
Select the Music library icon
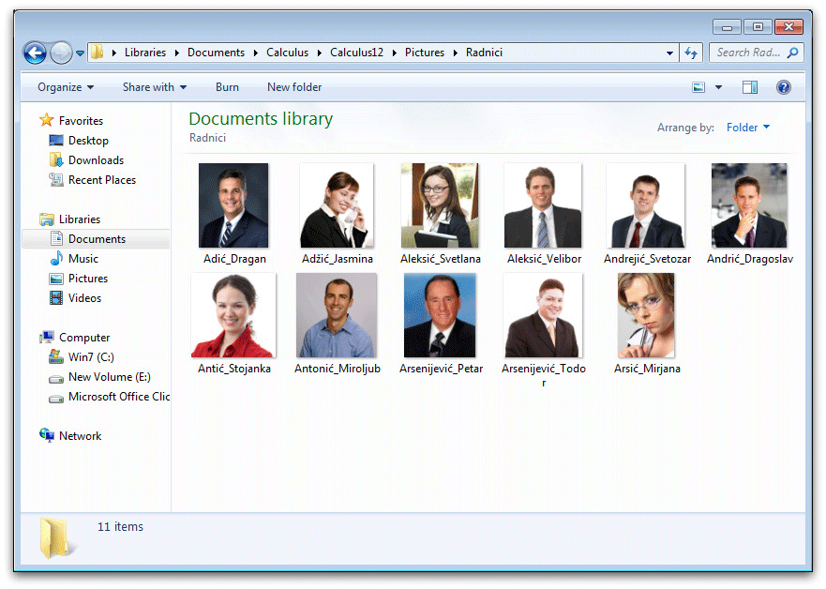point(56,259)
